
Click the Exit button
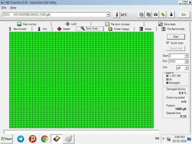tap(183, 14)
